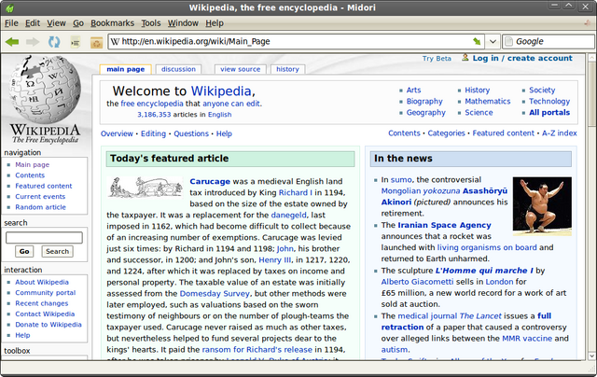Image resolution: width=597 pixels, height=377 pixels.
Task: Open the Contents link in sidebar navigation
Action: [x=30, y=175]
